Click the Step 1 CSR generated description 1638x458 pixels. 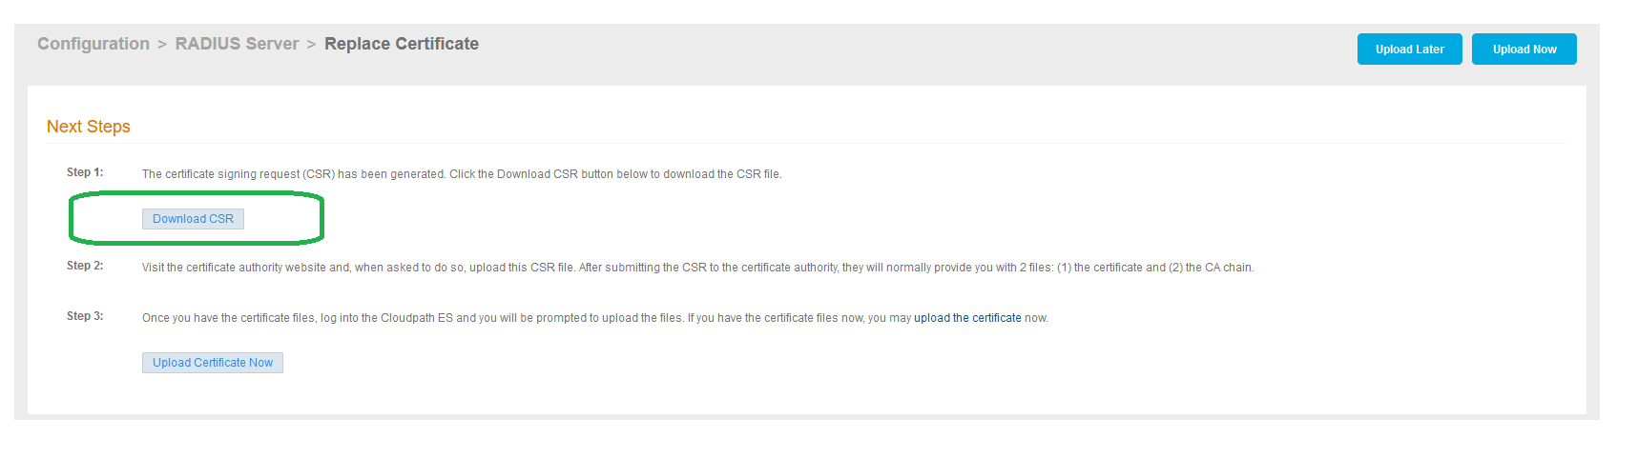(x=462, y=174)
